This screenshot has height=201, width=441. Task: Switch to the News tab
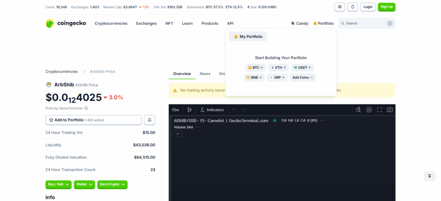[x=205, y=74]
